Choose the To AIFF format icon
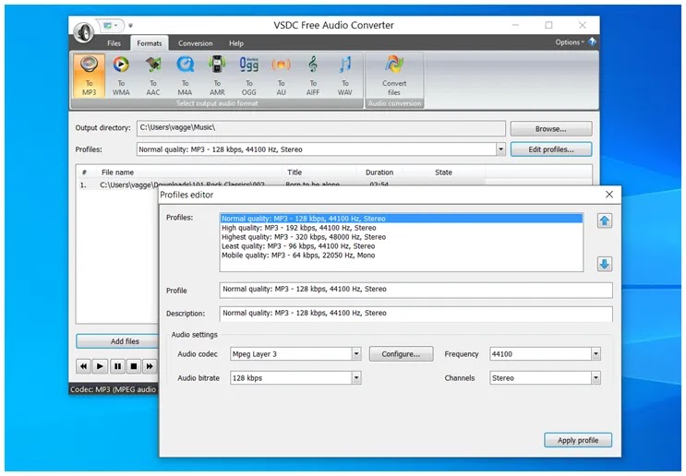686x476 pixels. (x=313, y=76)
